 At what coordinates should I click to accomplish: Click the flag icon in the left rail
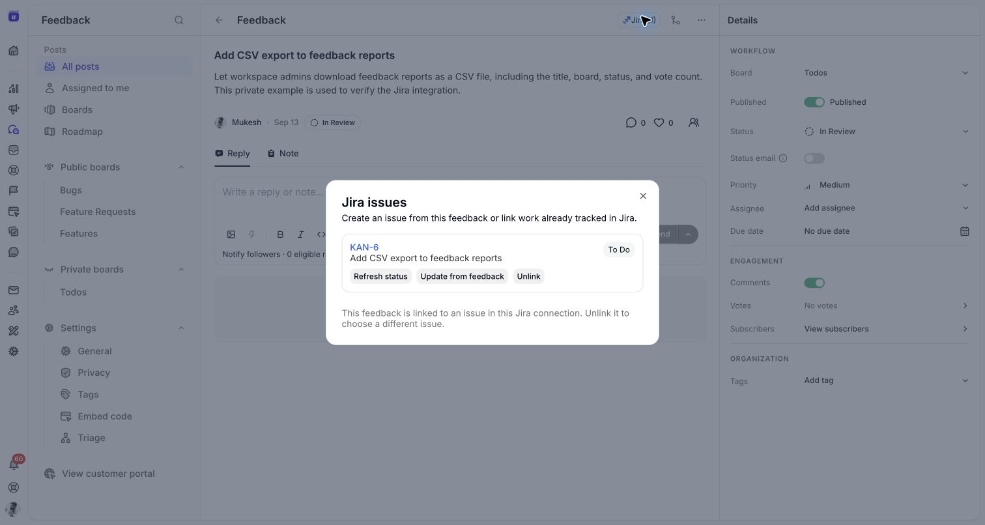(x=14, y=191)
